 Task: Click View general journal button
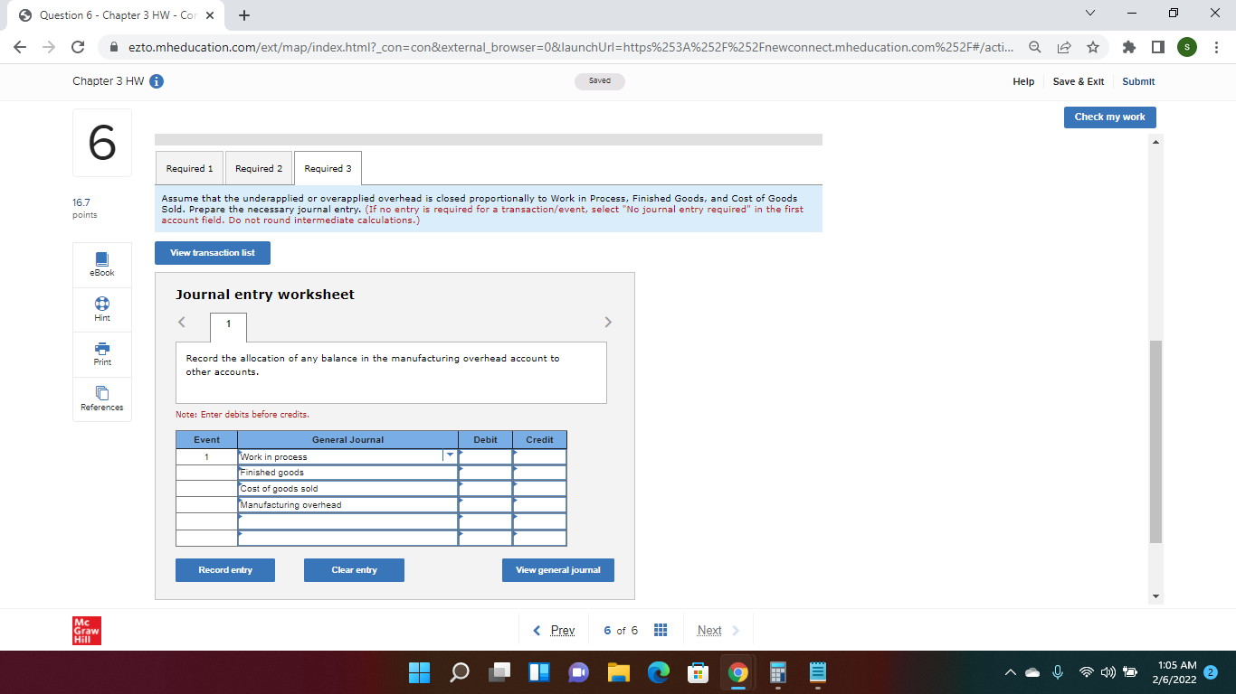[558, 570]
